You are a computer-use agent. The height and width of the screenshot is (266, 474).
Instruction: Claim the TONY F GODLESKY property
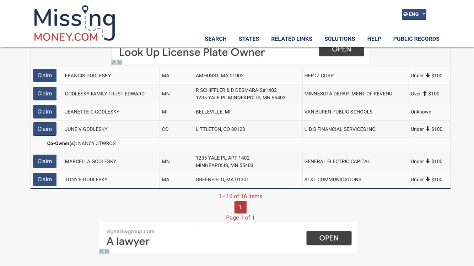45,179
